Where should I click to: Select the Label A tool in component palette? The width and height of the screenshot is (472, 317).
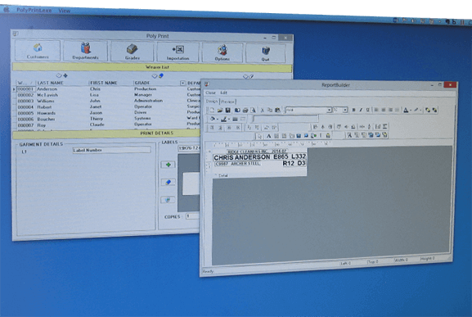click(x=268, y=136)
